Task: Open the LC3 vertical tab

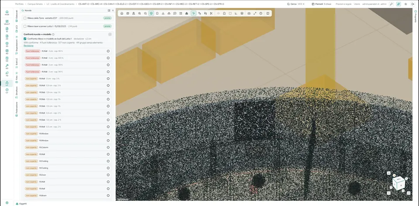Action: click(17, 28)
